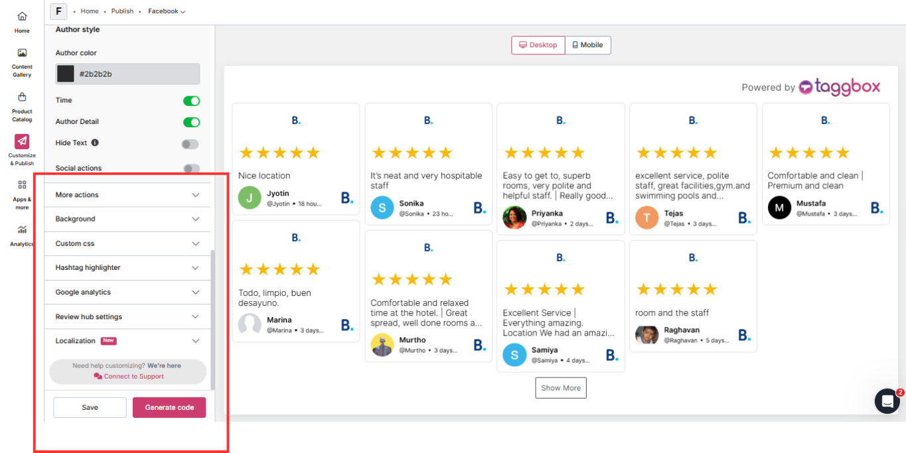Screen dimensions: 906x453
Task: Open the Facebook breadcrumb dropdown
Action: 167,11
